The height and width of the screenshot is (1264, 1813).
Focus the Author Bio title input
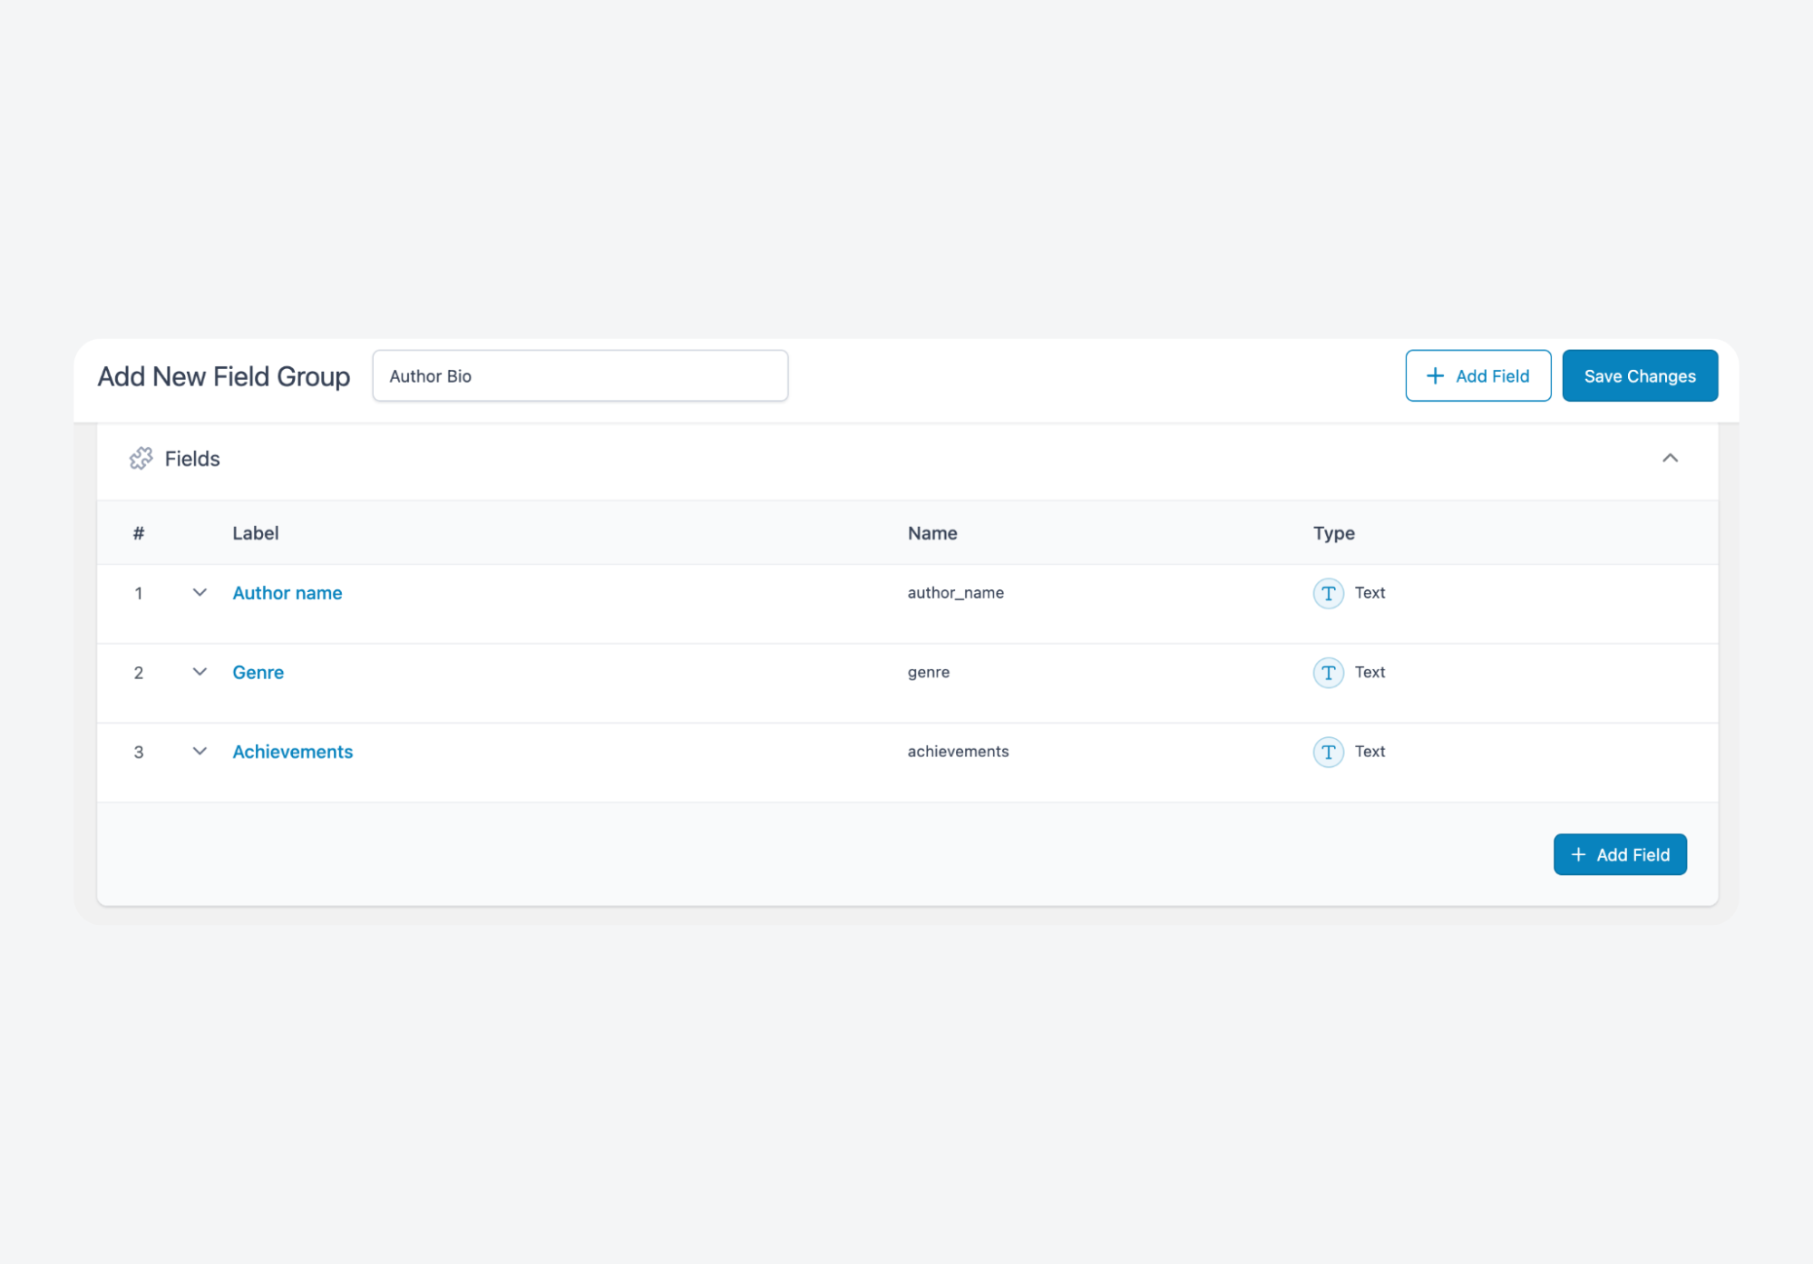[x=580, y=376]
